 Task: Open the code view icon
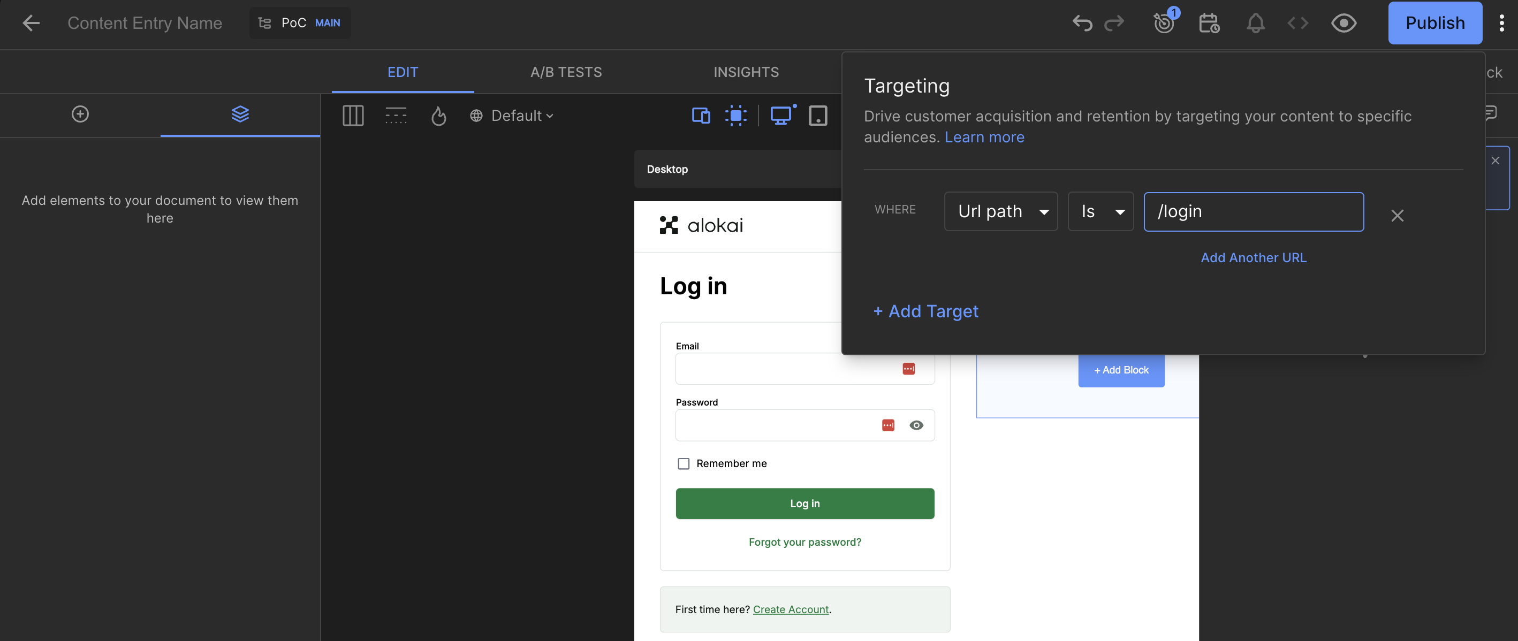coord(1297,23)
